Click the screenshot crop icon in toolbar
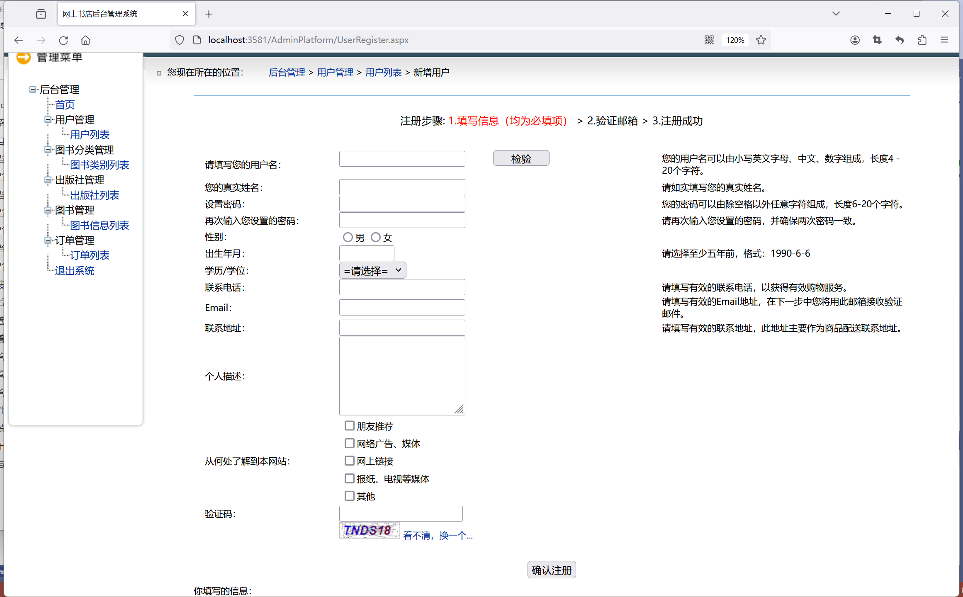This screenshot has height=597, width=963. pos(877,40)
